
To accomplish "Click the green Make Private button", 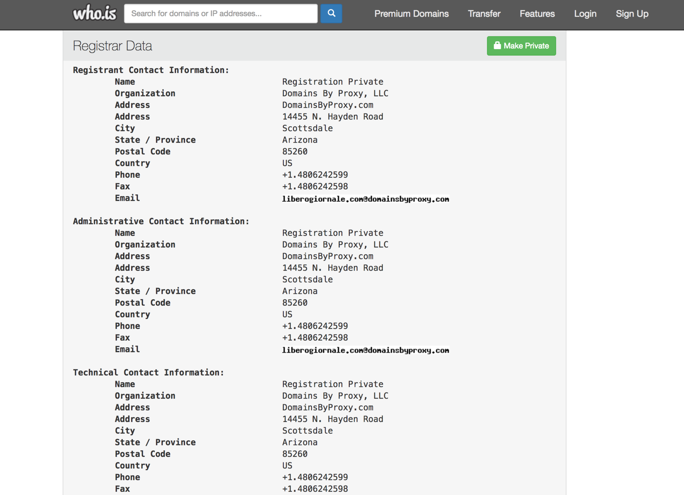I will click(521, 46).
